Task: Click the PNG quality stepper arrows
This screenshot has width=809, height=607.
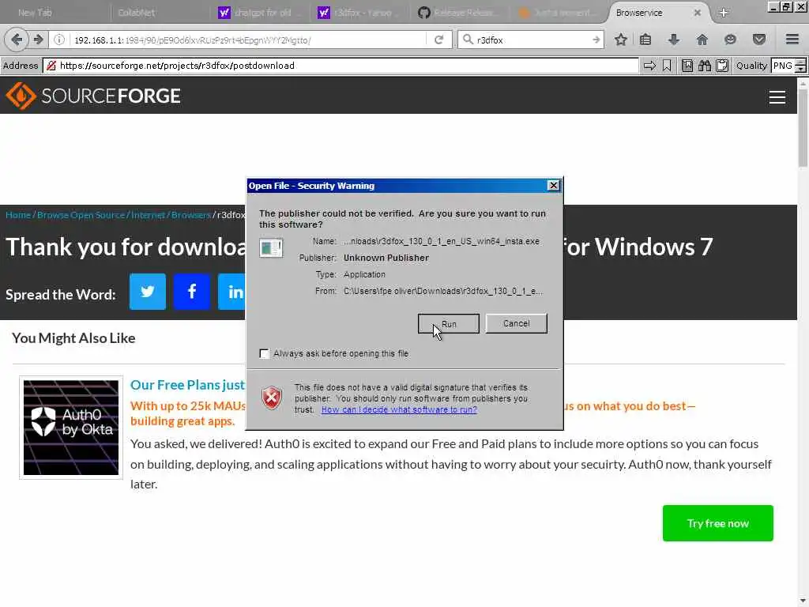Action: pyautogui.click(x=800, y=66)
